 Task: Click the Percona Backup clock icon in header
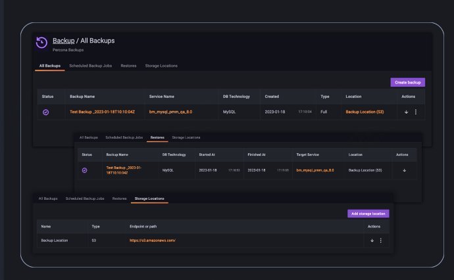tap(41, 43)
